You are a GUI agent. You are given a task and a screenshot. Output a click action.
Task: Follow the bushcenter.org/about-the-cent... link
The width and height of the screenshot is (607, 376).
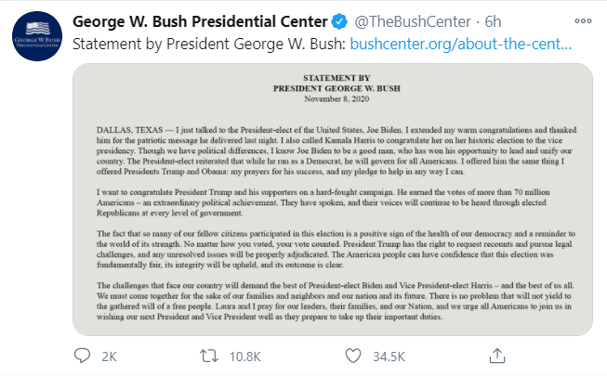tap(460, 43)
